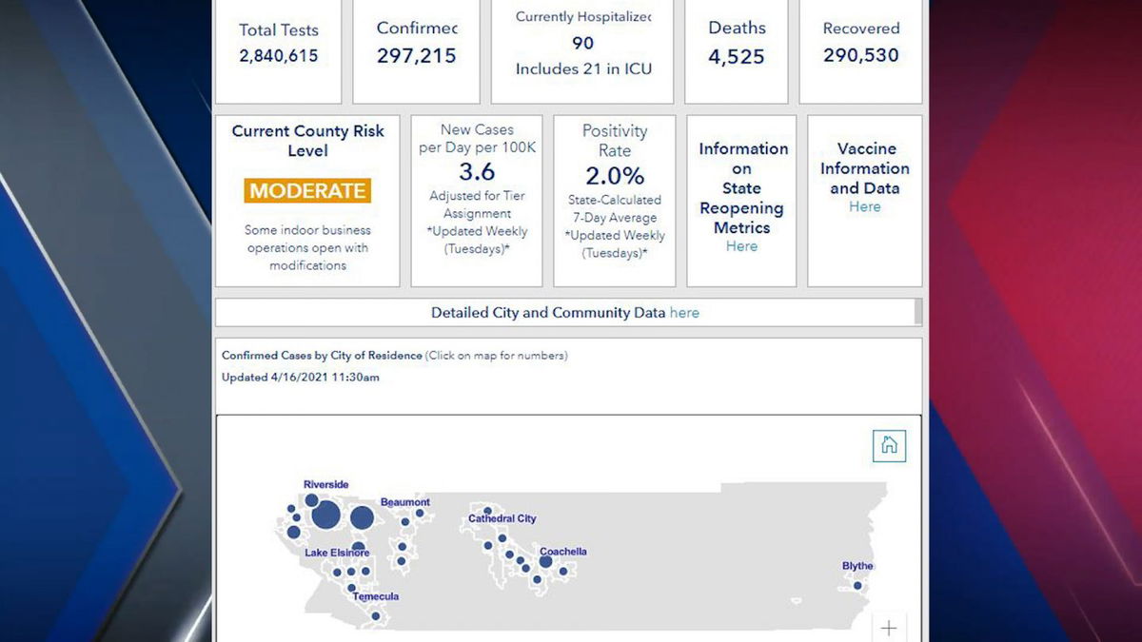
Task: Select the Cathedral City map dot
Action: coord(488,512)
